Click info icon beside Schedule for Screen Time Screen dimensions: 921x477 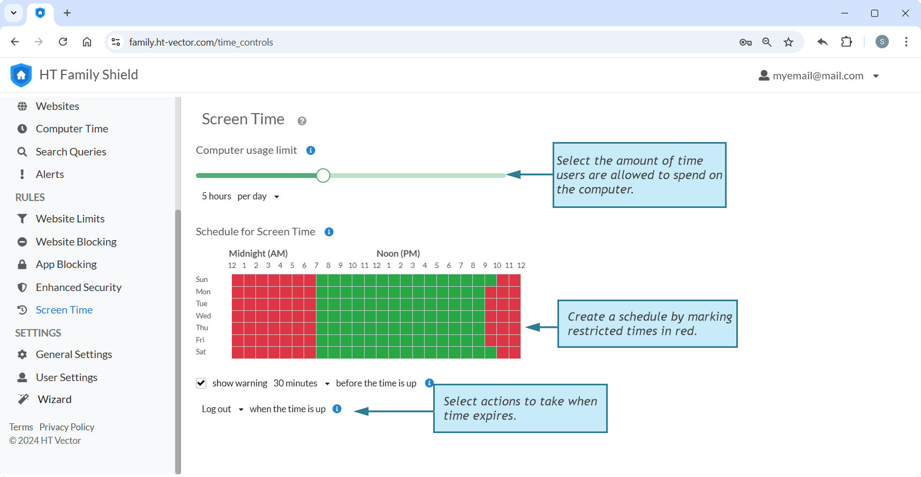click(329, 232)
